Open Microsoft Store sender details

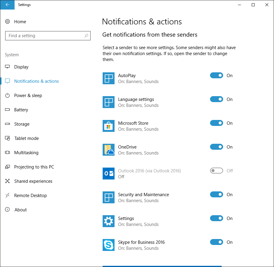click(x=133, y=123)
